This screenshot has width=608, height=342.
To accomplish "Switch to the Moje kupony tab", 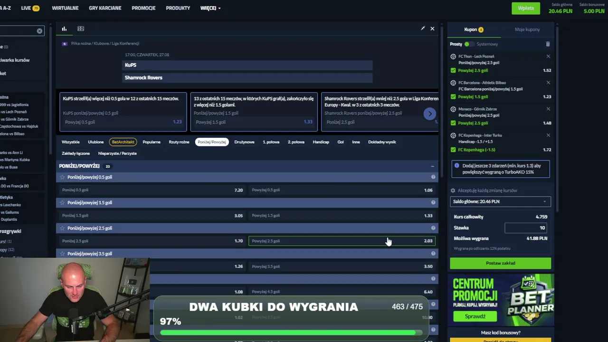I will [x=527, y=29].
